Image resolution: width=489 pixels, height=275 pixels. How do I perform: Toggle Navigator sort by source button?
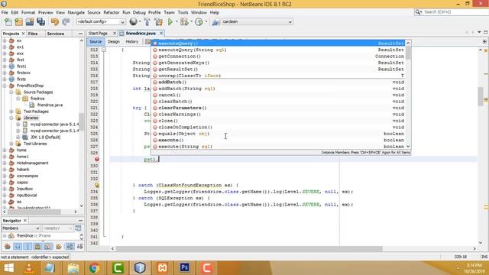coord(80,247)
